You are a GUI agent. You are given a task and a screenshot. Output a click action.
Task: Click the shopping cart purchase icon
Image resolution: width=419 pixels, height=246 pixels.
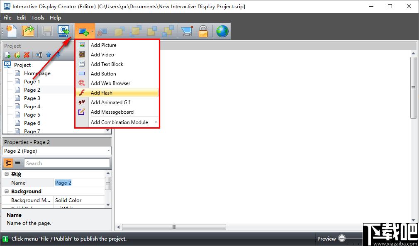(188, 31)
